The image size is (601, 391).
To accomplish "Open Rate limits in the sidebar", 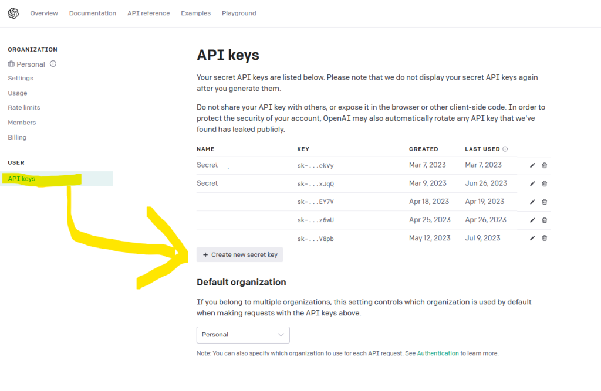I will pos(24,108).
